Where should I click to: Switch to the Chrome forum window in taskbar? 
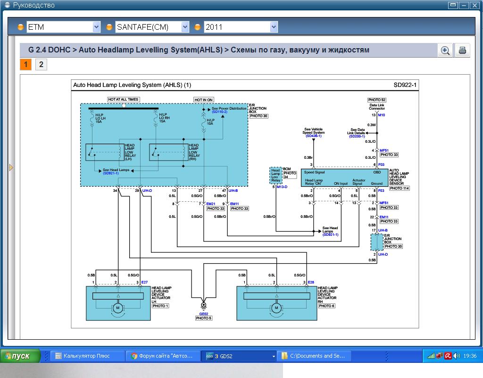click(163, 356)
